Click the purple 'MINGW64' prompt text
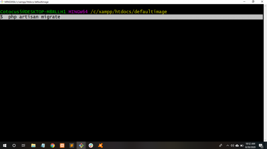267x149 pixels. pyautogui.click(x=78, y=12)
